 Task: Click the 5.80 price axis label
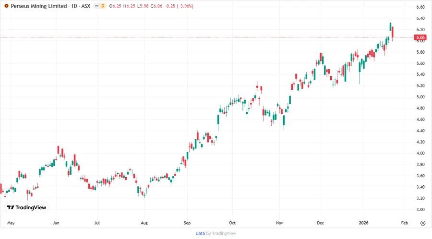coord(420,52)
